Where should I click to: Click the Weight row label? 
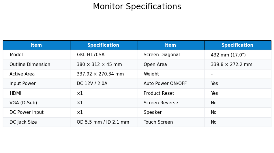tap(151, 74)
